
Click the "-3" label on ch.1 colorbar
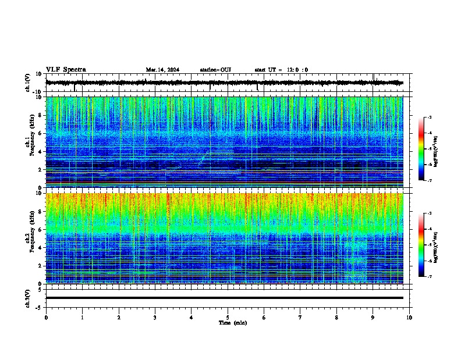pyautogui.click(x=429, y=118)
